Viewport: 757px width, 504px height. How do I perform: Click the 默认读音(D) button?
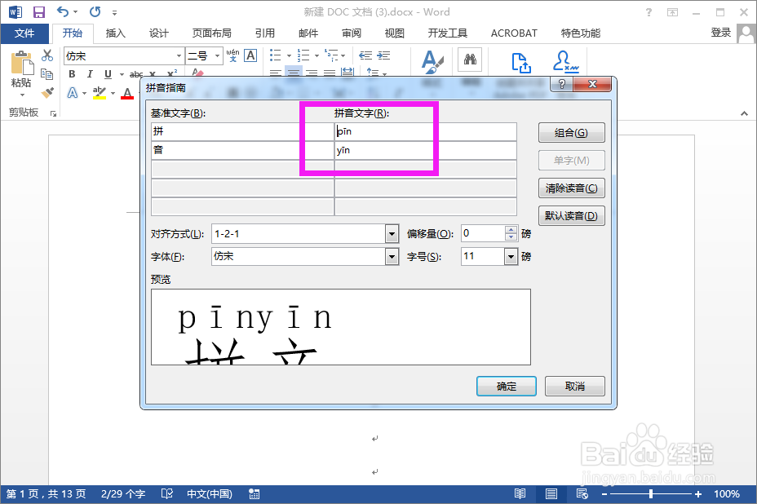pos(572,216)
